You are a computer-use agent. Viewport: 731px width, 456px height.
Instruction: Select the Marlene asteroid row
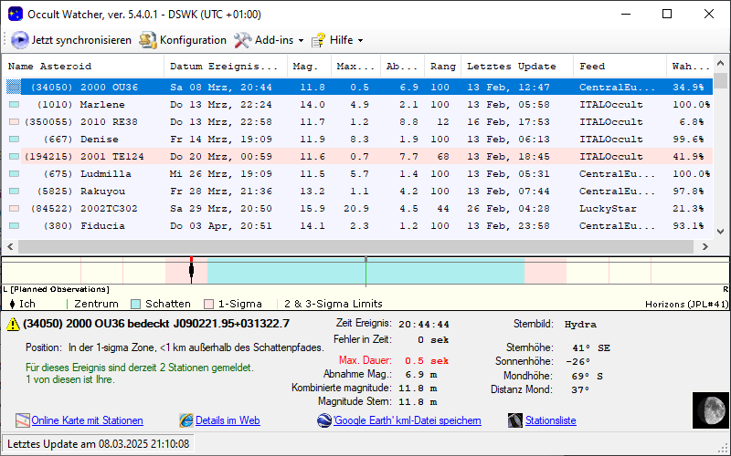click(102, 105)
